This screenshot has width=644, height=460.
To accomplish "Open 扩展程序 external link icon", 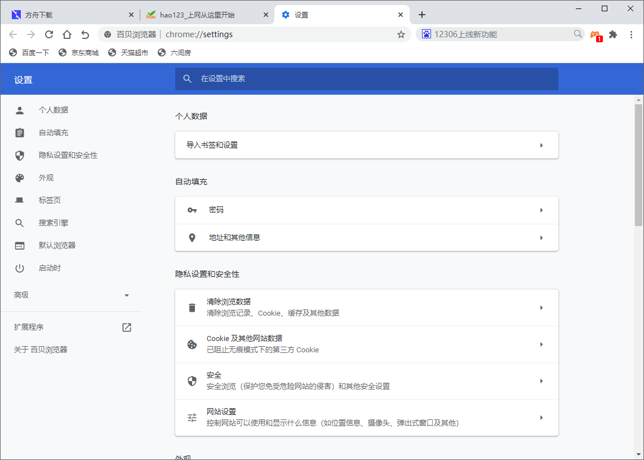I will pyautogui.click(x=127, y=327).
